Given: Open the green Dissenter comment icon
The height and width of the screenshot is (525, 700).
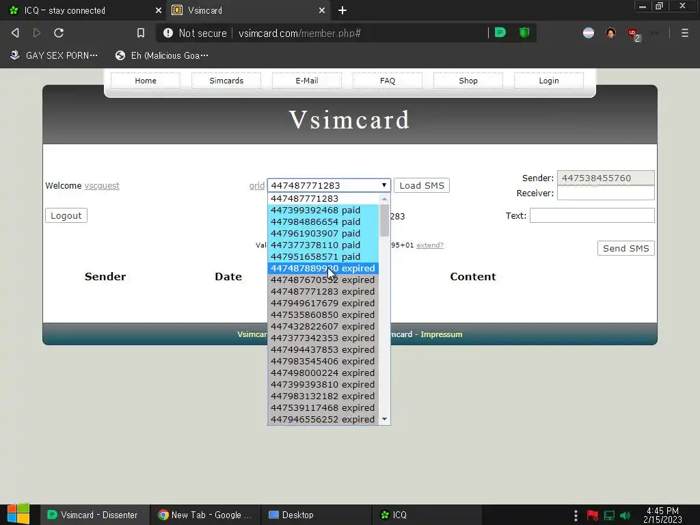Looking at the screenshot, I should pos(500,33).
